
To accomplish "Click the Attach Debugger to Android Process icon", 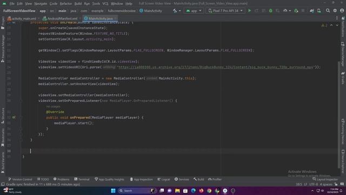I will [296, 11].
